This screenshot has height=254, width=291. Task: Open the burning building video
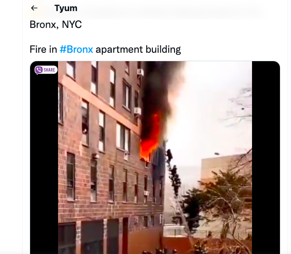click(155, 157)
